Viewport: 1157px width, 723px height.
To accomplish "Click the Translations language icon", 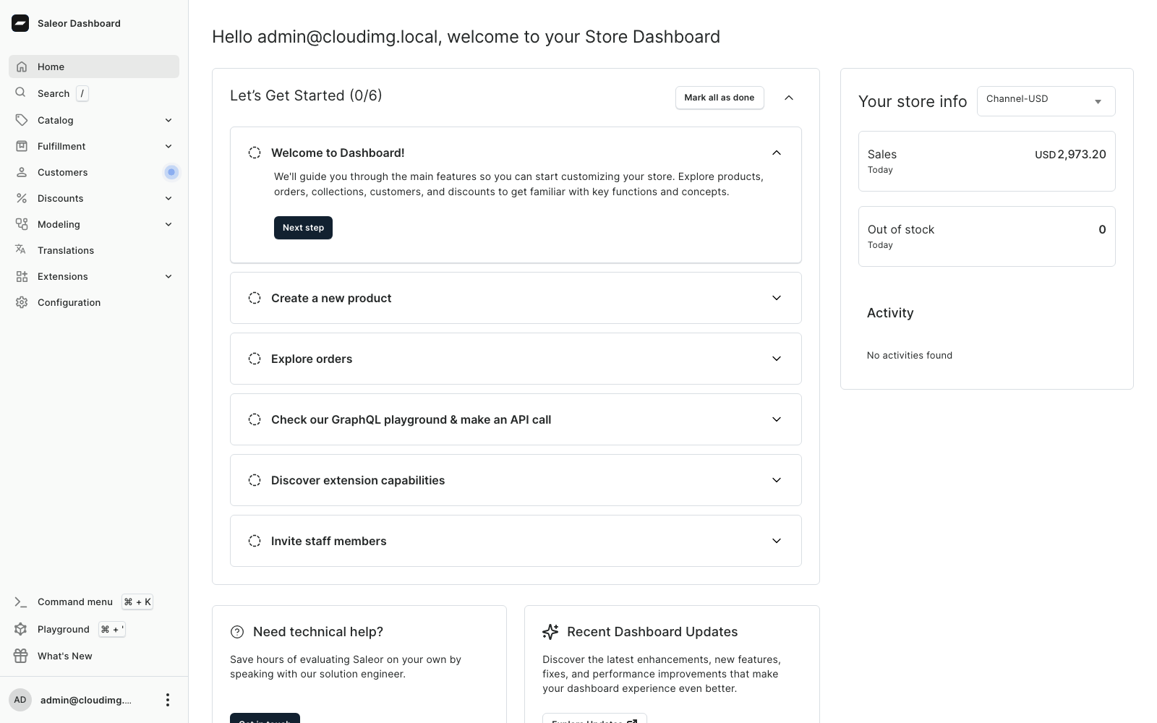I will (x=21, y=249).
